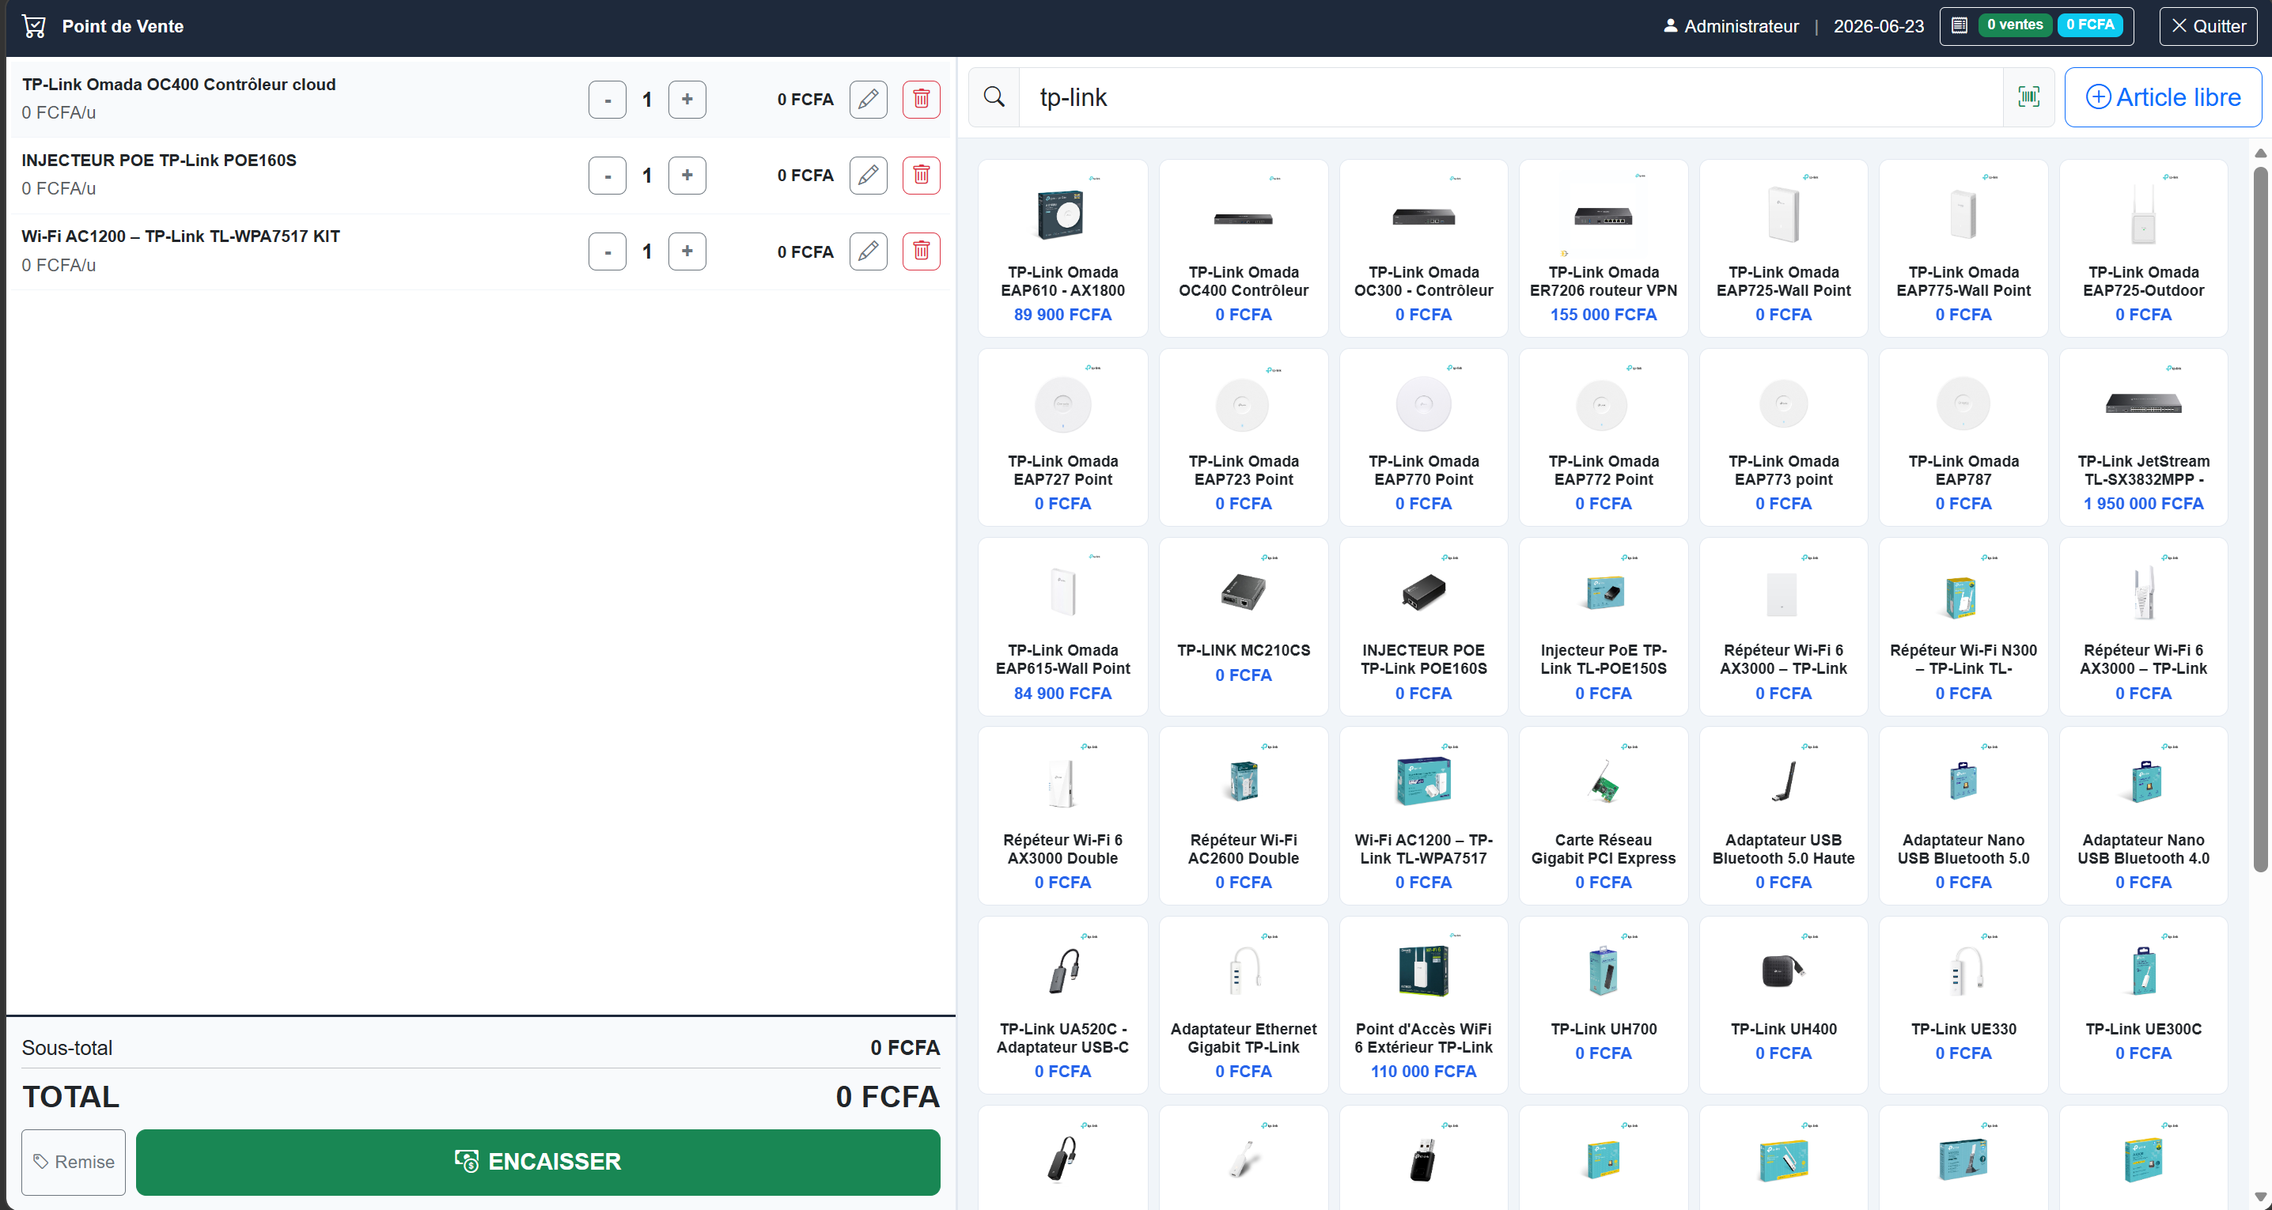Add TP-Link Omada ER7206 routeur VPN
Image resolution: width=2272 pixels, height=1210 pixels.
[x=1603, y=248]
